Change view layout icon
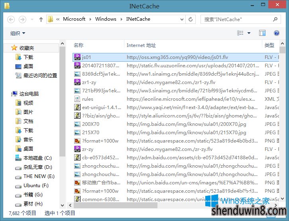This screenshot has width=289, height=221. [240, 33]
